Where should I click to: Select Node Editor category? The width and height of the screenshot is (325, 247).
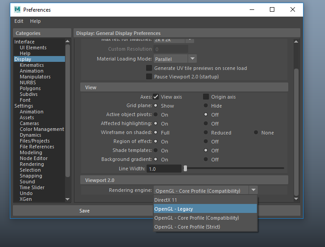(x=34, y=158)
